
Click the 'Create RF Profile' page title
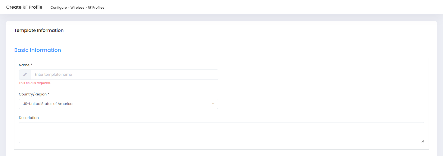24,7
